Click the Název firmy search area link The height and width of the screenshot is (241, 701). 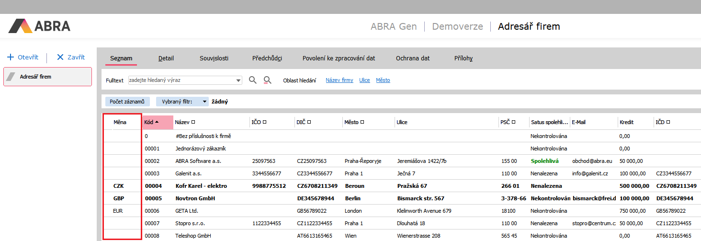point(339,80)
